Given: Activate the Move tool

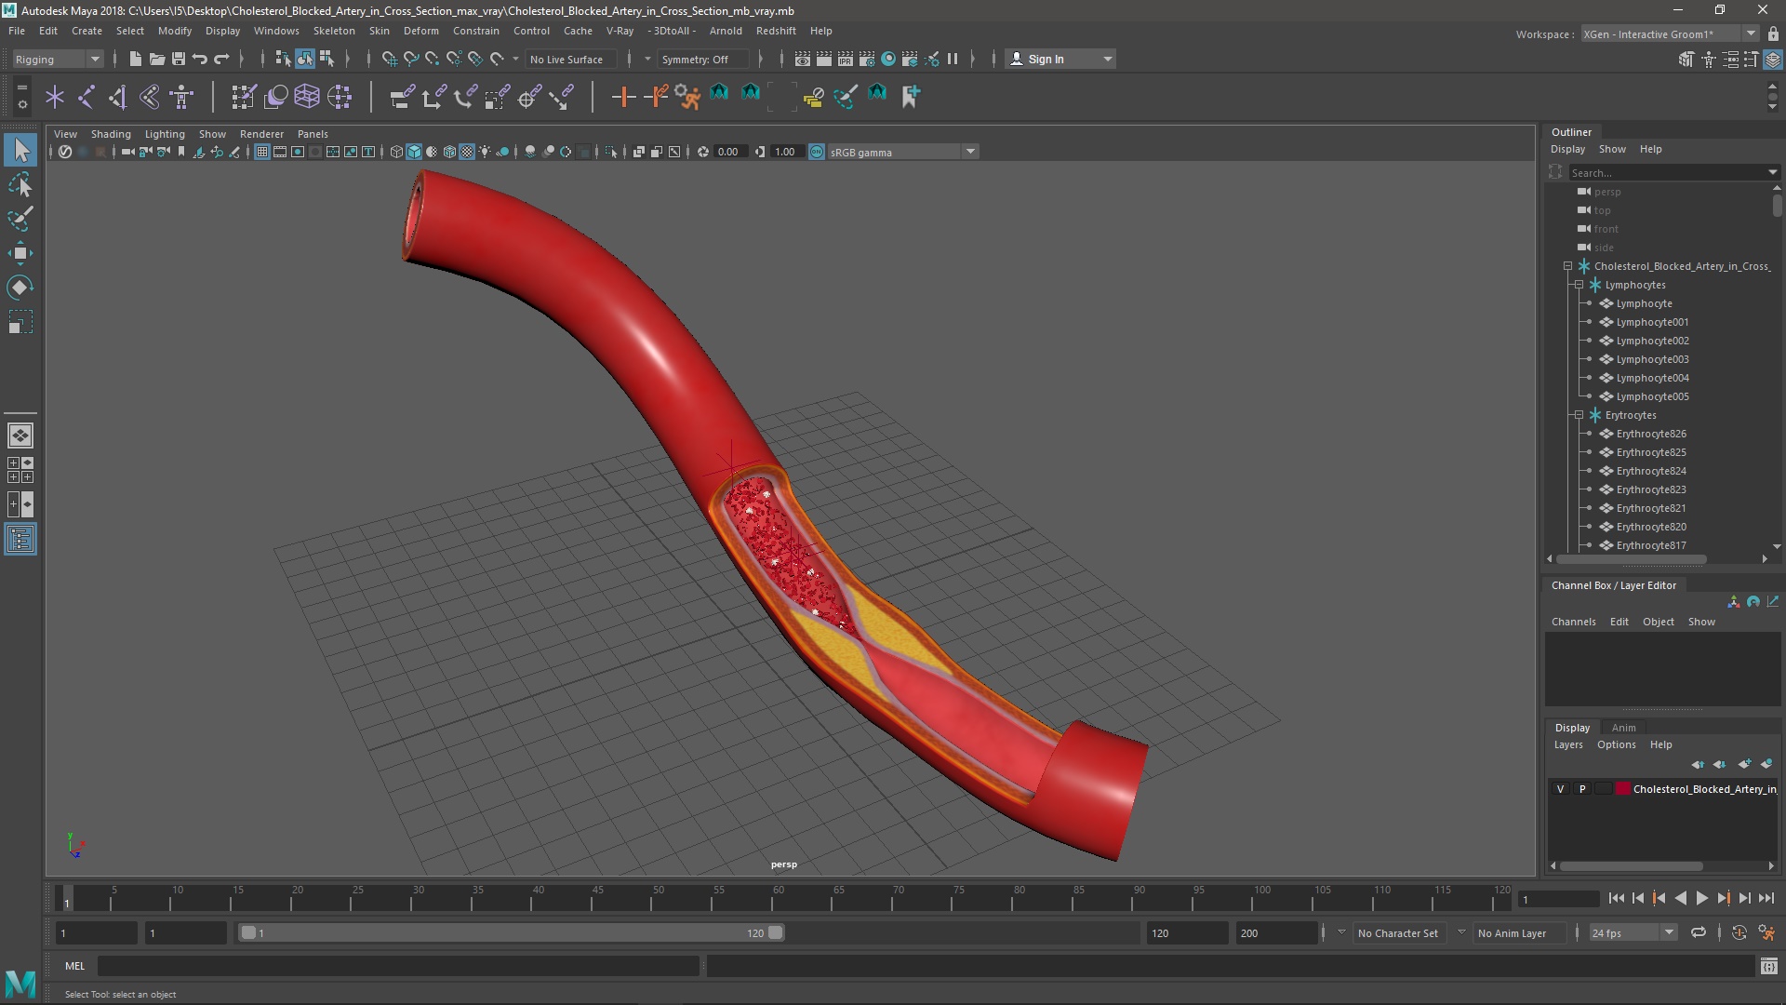Looking at the screenshot, I should click(20, 253).
